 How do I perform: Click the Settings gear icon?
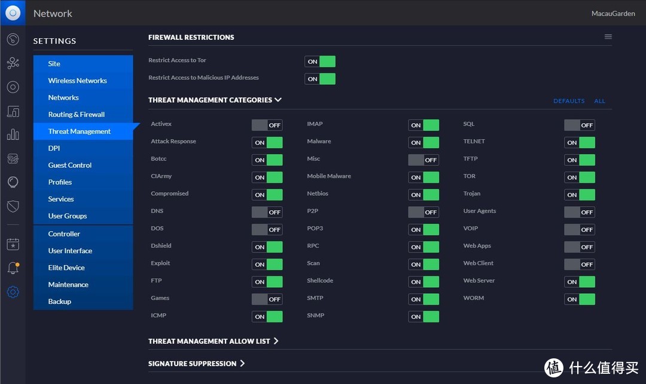[x=13, y=292]
